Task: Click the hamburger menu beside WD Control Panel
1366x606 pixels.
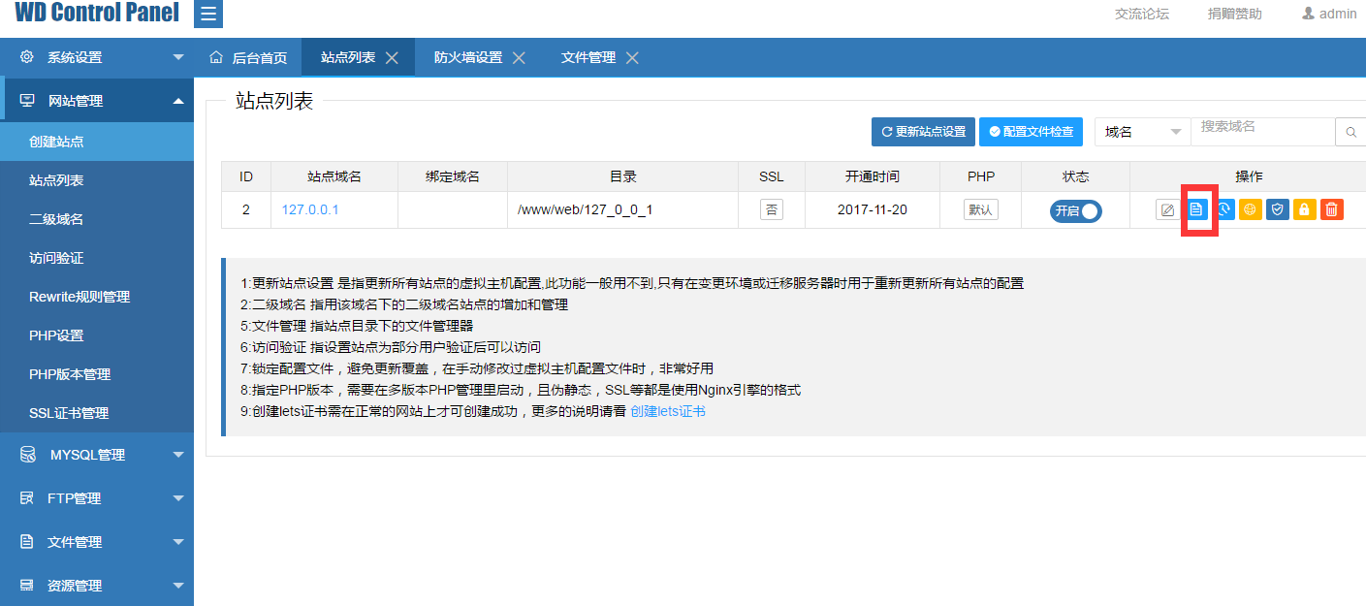Action: [207, 15]
